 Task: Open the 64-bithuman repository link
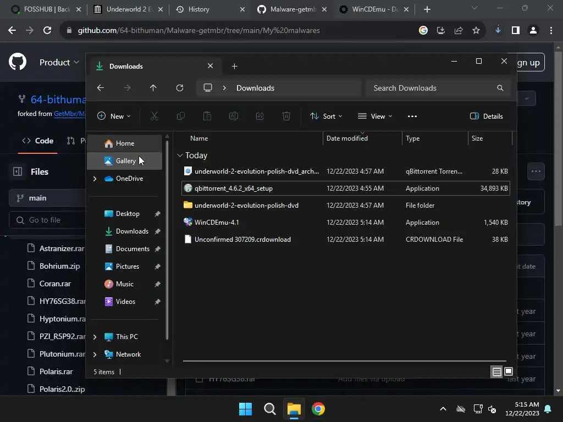coord(58,99)
